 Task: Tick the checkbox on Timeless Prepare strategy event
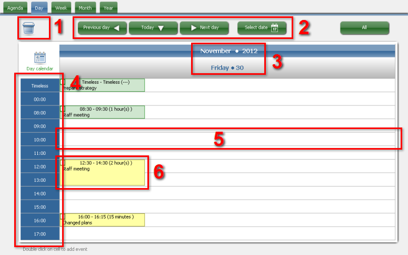[x=63, y=82]
